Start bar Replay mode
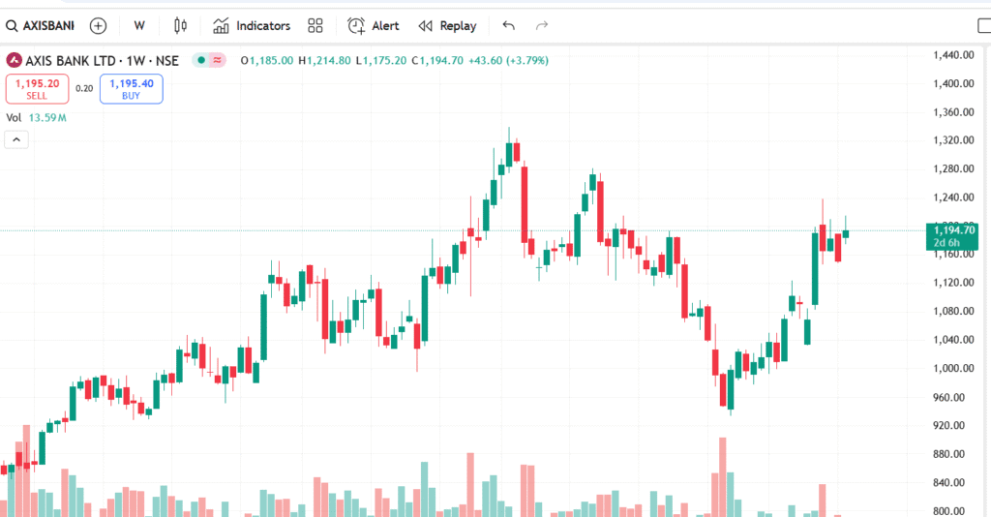 pos(447,26)
